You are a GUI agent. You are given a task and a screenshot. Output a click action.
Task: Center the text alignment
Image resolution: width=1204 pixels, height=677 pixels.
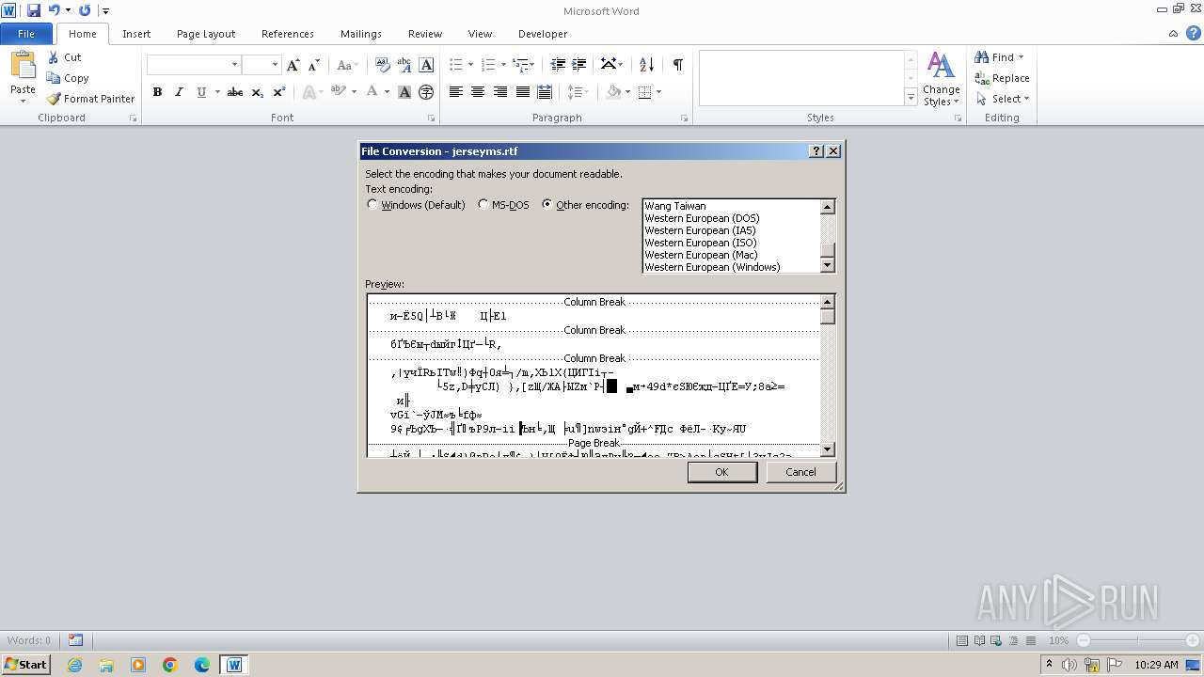click(x=478, y=92)
